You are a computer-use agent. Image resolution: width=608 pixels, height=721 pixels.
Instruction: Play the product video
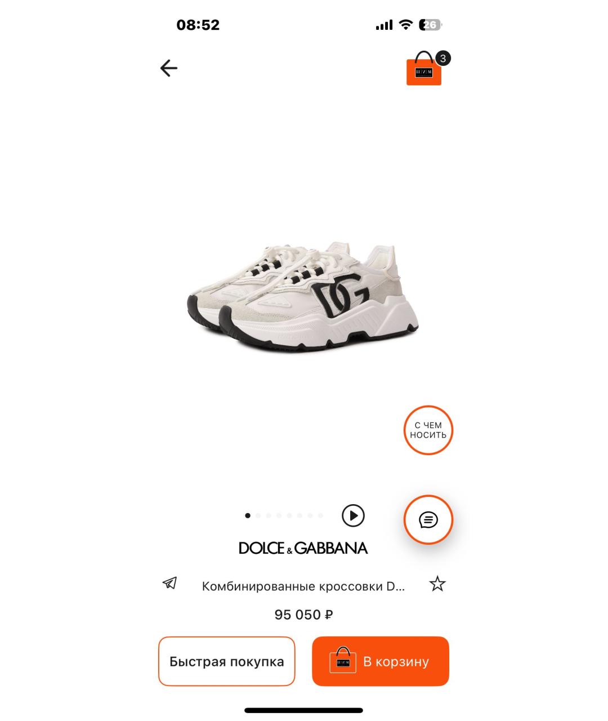[x=353, y=515]
